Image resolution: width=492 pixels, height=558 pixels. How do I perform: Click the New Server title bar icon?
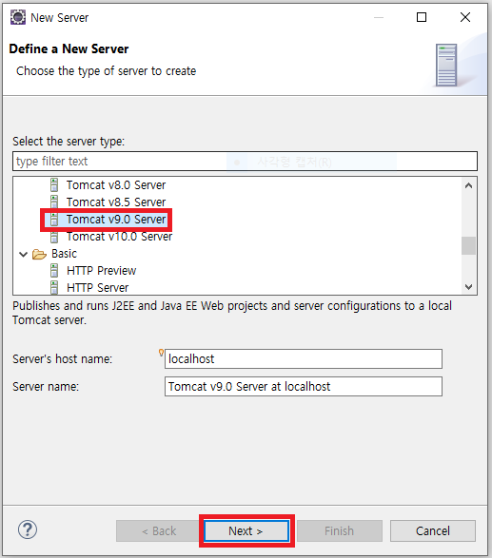coord(18,17)
